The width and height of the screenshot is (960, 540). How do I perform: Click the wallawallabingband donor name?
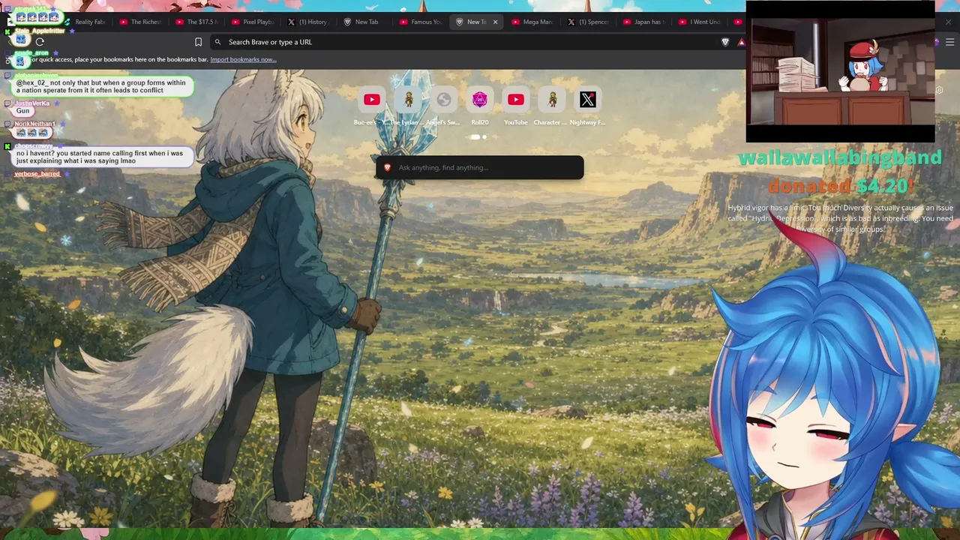coord(840,157)
